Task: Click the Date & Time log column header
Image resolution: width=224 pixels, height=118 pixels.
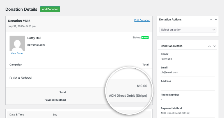Action: tap(17, 115)
